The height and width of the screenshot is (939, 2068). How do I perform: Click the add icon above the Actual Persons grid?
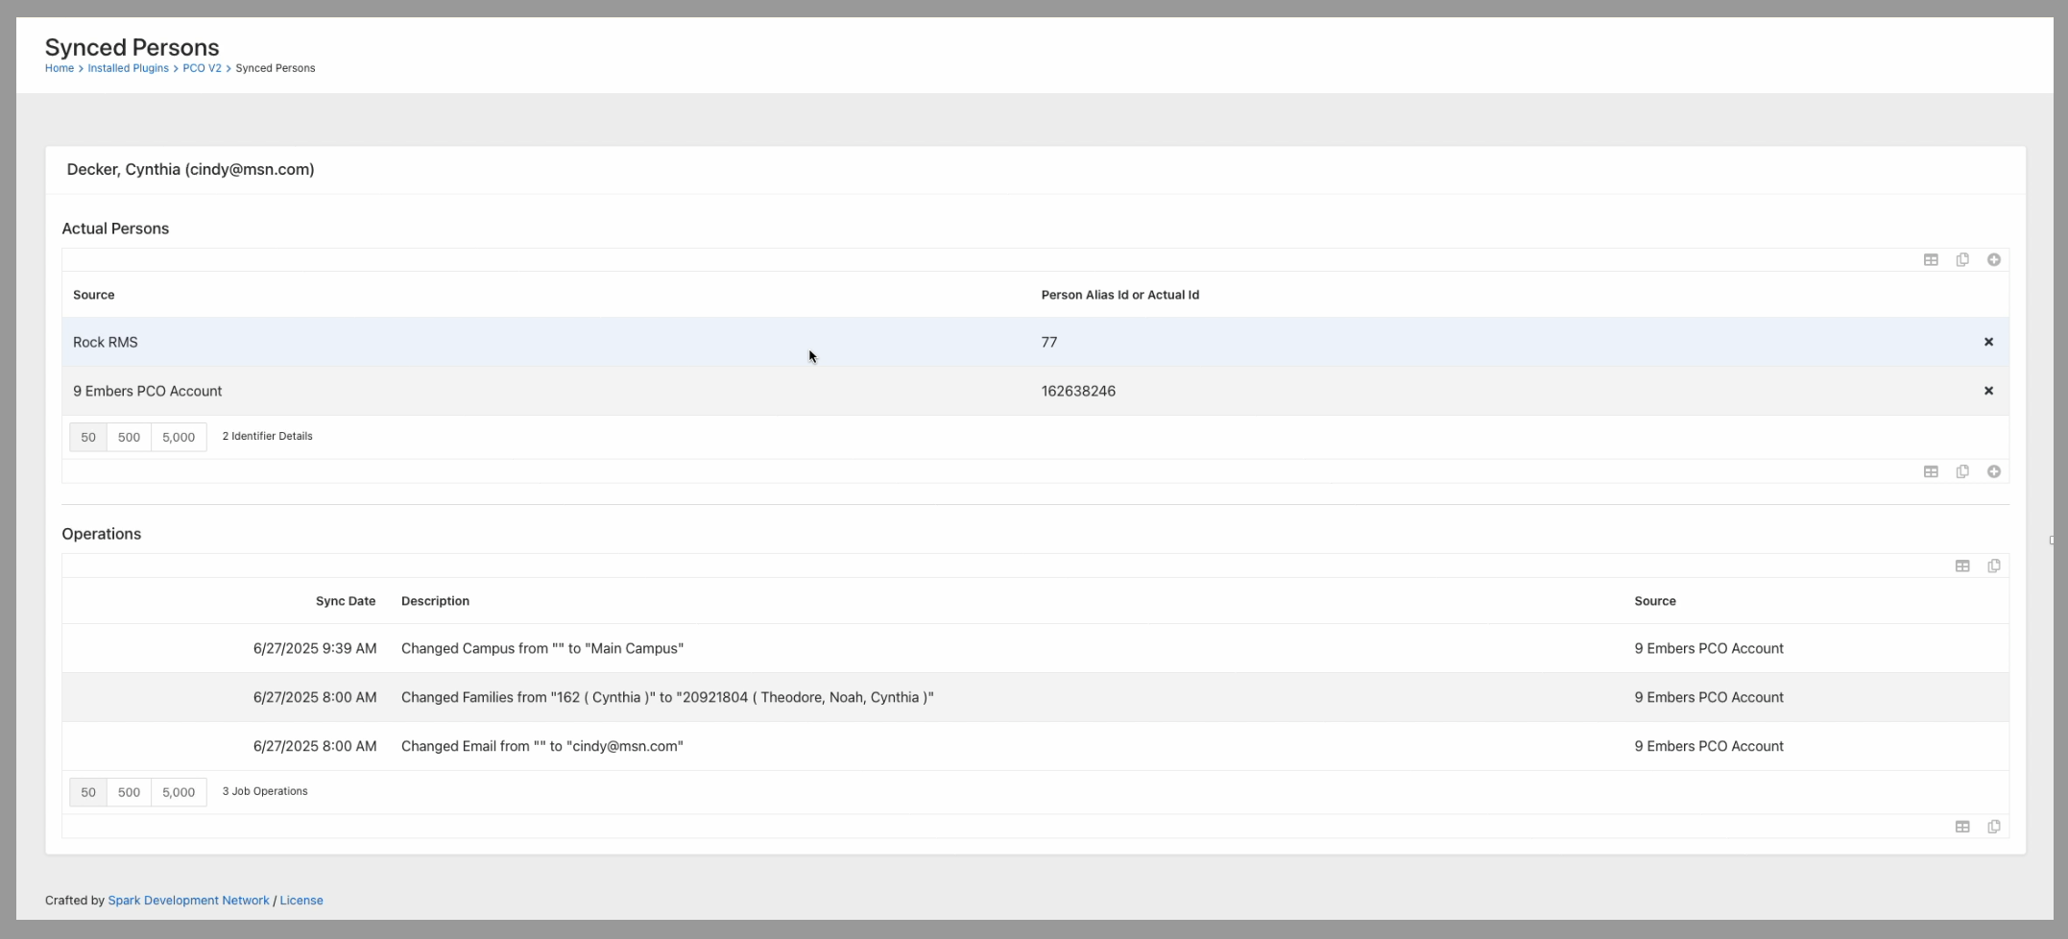pos(1993,260)
